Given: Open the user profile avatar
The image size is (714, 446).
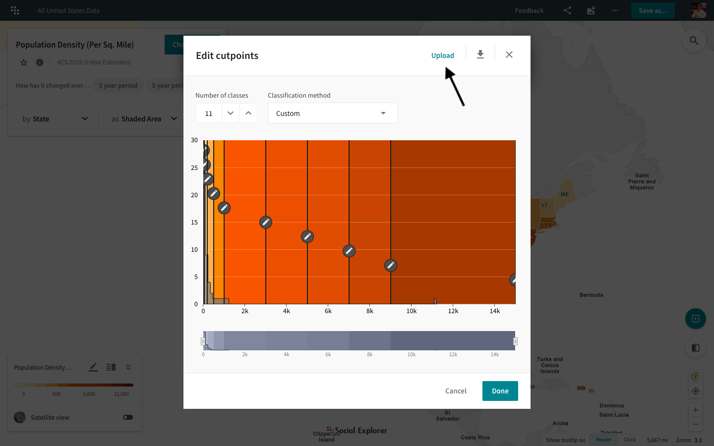Looking at the screenshot, I should coord(698,10).
